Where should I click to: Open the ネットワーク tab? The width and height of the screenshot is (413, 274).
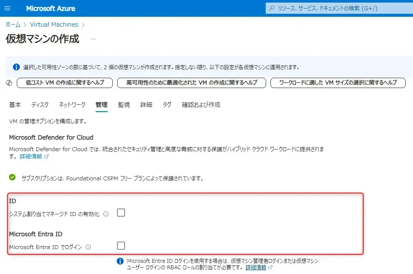(x=72, y=105)
